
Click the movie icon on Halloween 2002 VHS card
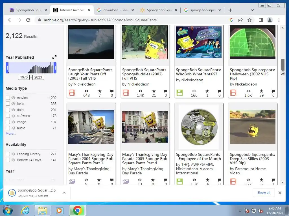tap(233, 93)
